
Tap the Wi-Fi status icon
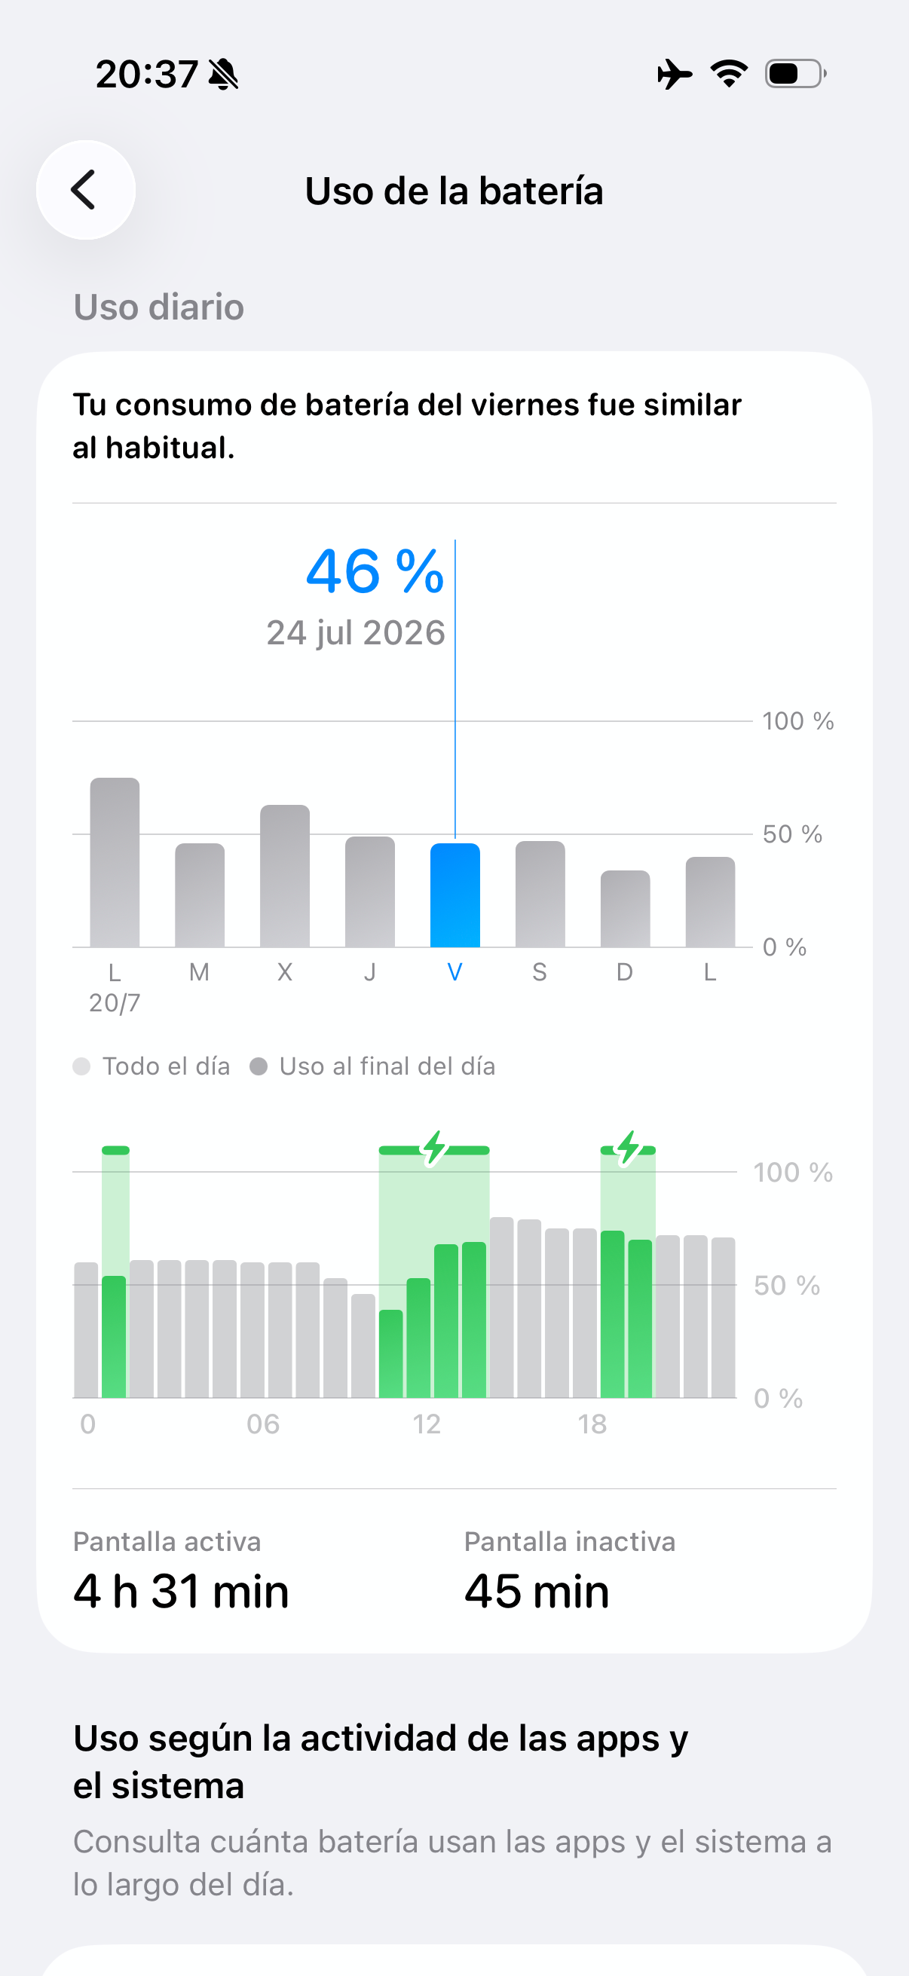[x=729, y=74]
